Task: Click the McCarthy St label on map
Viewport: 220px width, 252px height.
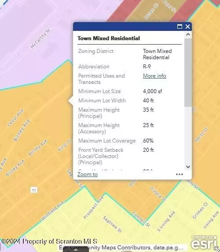Action: pos(40,39)
